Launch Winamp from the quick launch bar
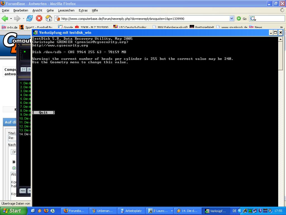The height and width of the screenshot is (215, 286). (x=40, y=211)
